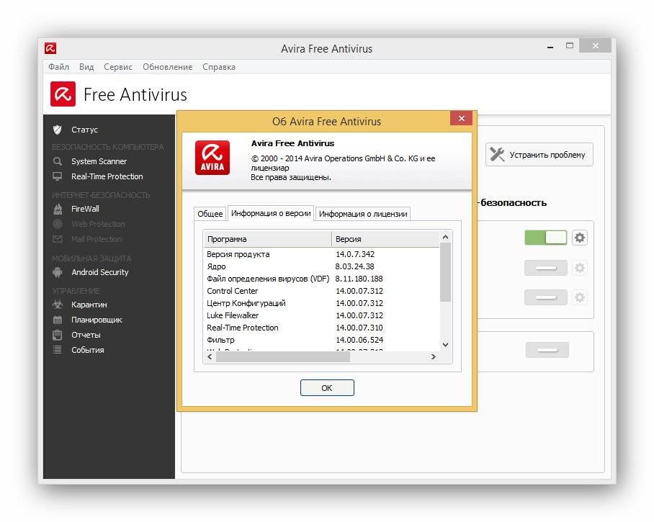This screenshot has width=654, height=522.
Task: Click the horizontal scroll left arrow
Action: [x=210, y=357]
